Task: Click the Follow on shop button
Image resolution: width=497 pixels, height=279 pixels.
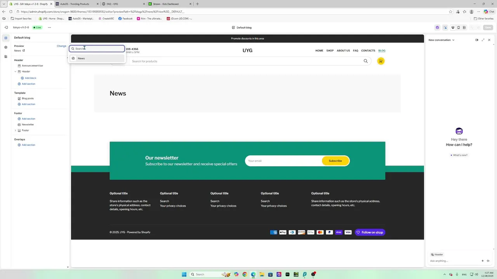Action: pyautogui.click(x=370, y=232)
